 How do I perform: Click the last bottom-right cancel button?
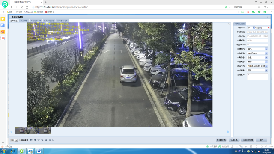(262, 140)
